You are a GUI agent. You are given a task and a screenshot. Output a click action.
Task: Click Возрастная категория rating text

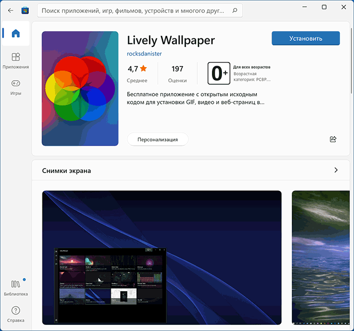[252, 77]
